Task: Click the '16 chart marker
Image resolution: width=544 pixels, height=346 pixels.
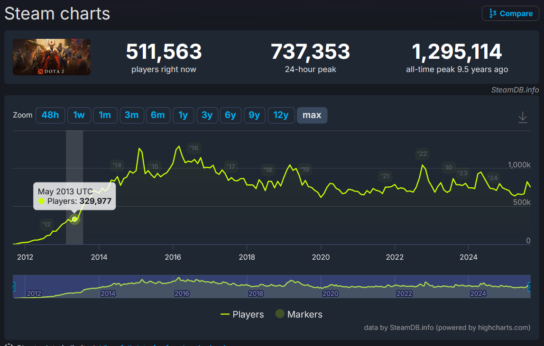Action: point(194,148)
